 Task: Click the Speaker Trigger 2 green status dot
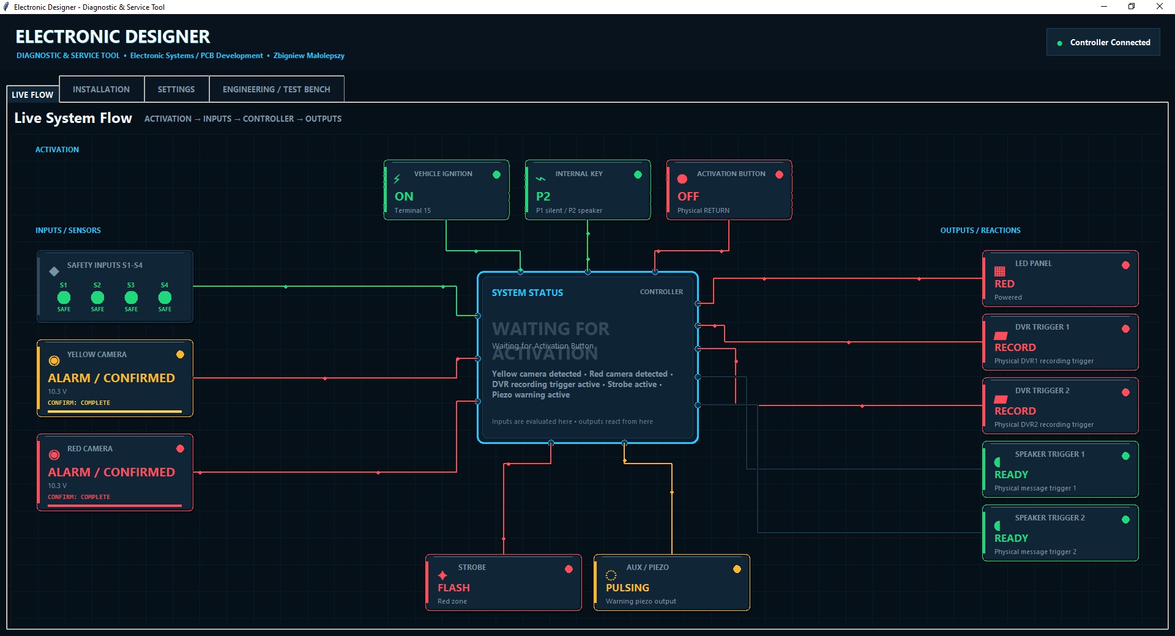[1125, 519]
